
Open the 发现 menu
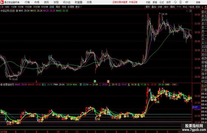tap(56, 2)
